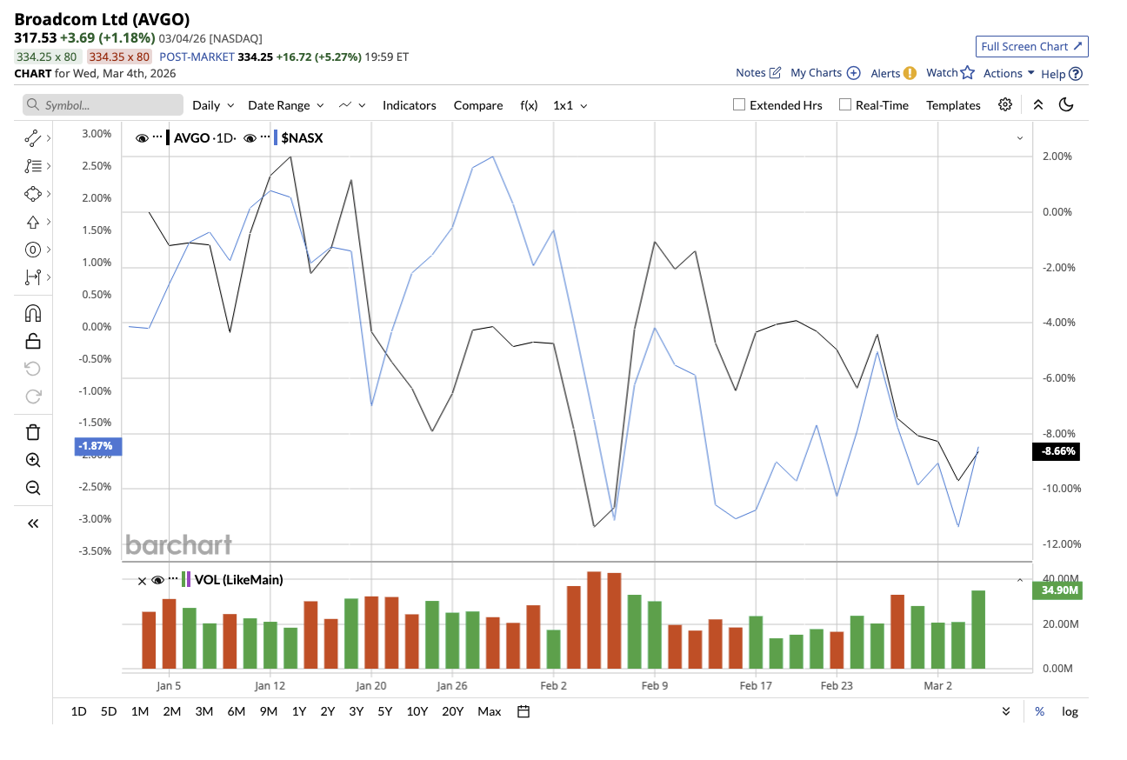The width and height of the screenshot is (1127, 760).
Task: Click the undo arrow icon
Action: [x=33, y=368]
